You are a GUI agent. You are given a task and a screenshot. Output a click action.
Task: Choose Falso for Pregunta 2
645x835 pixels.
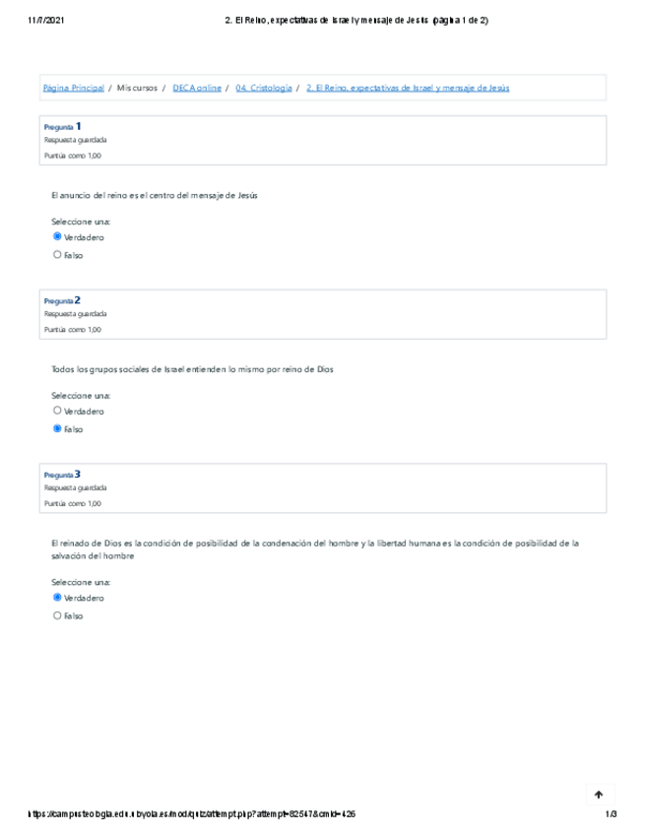click(x=57, y=429)
